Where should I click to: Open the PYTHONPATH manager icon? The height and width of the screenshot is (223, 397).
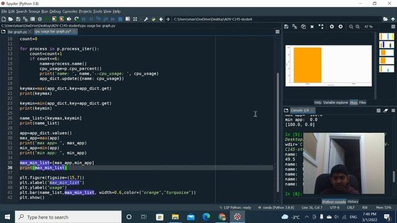point(153,19)
